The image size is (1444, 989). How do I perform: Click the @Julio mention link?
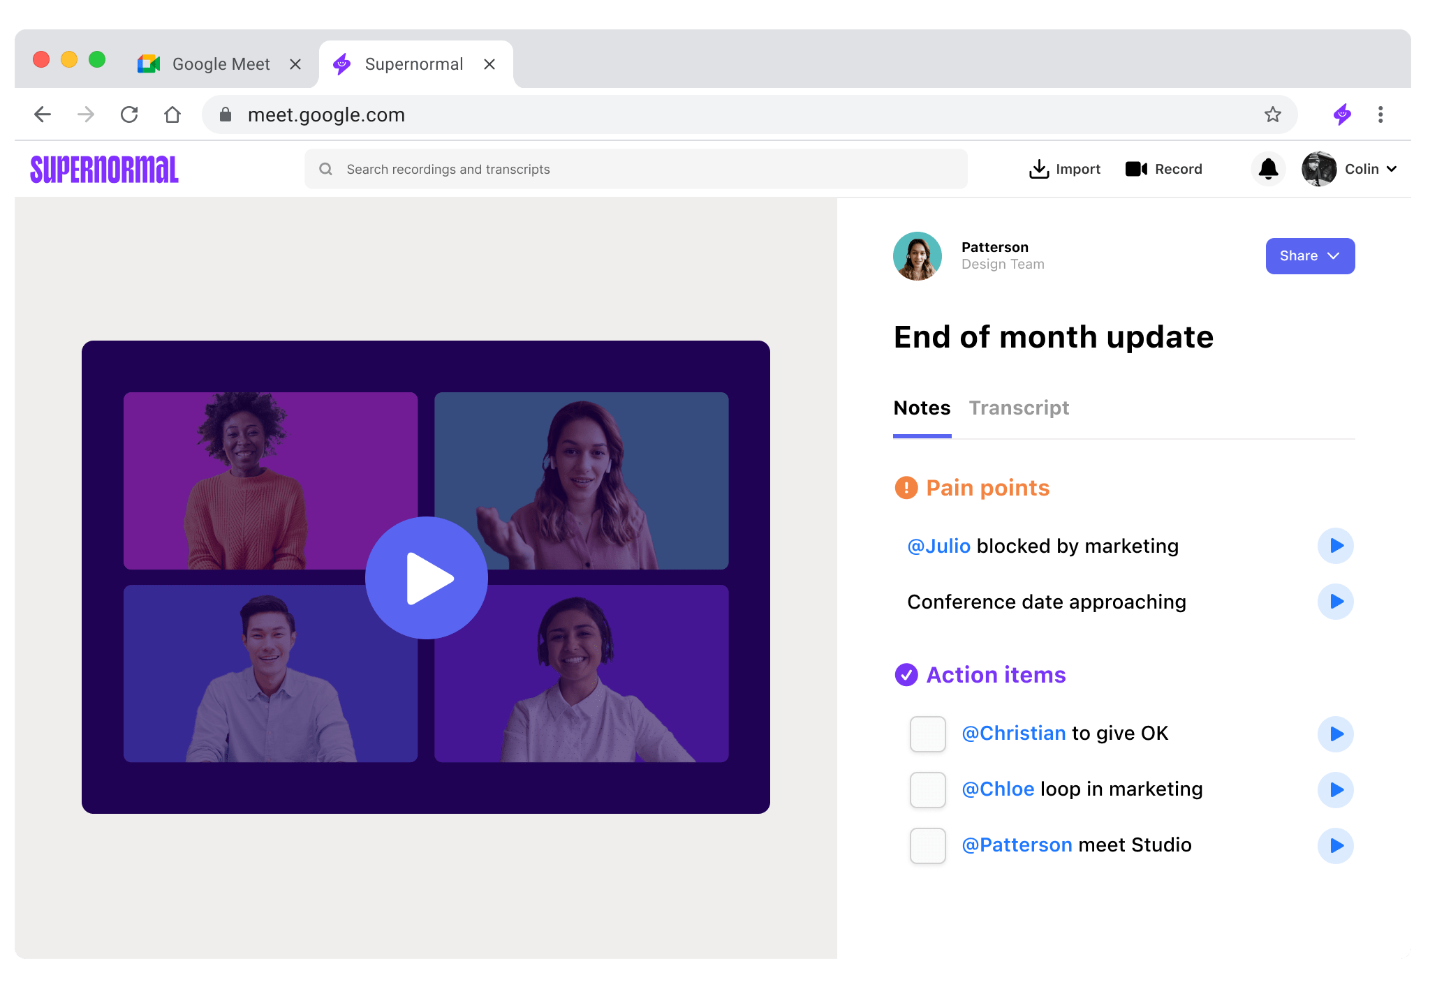point(938,546)
